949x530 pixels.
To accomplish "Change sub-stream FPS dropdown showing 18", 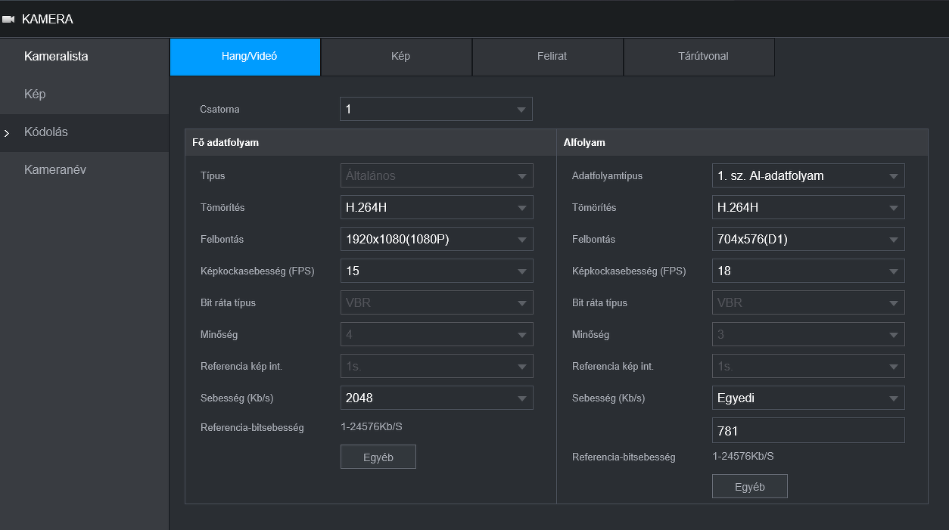I will click(x=807, y=271).
